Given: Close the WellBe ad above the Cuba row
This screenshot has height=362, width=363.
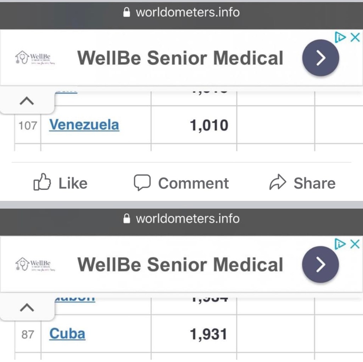Looking at the screenshot, I should coord(355,244).
